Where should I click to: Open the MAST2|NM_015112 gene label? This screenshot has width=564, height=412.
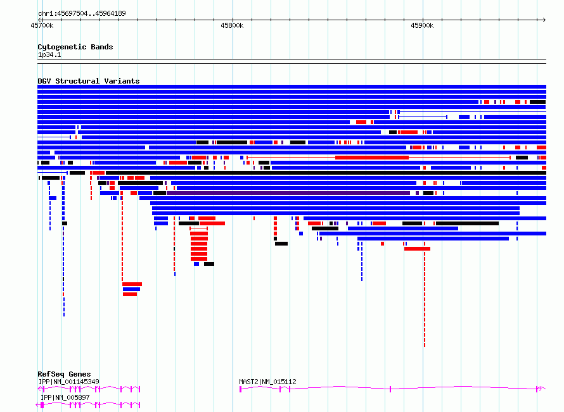click(267, 382)
